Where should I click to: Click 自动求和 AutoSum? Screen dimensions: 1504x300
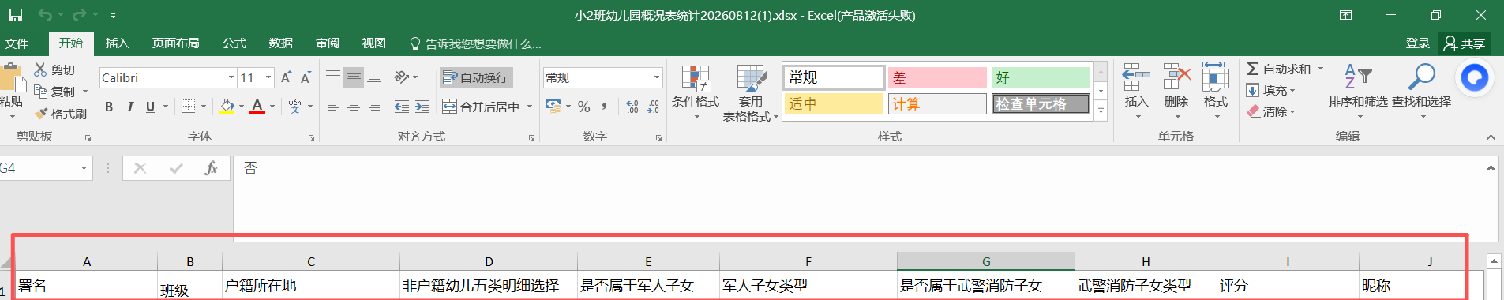coord(1278,69)
